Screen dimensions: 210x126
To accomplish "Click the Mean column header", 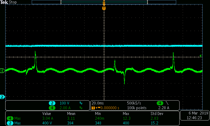I will pos(71,114).
